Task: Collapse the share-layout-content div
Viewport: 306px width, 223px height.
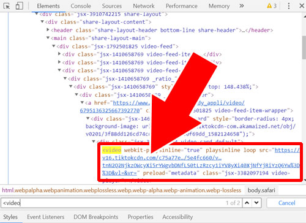Action: point(42,21)
